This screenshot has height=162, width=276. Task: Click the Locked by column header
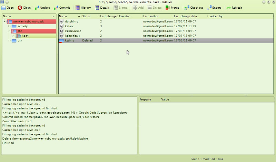[215, 16]
